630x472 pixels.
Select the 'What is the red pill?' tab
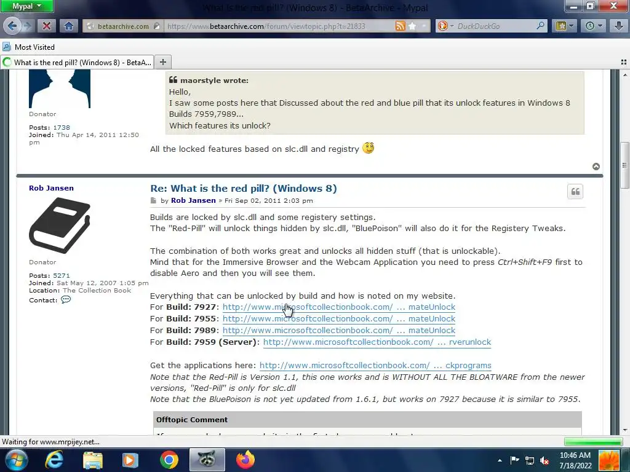coord(77,62)
